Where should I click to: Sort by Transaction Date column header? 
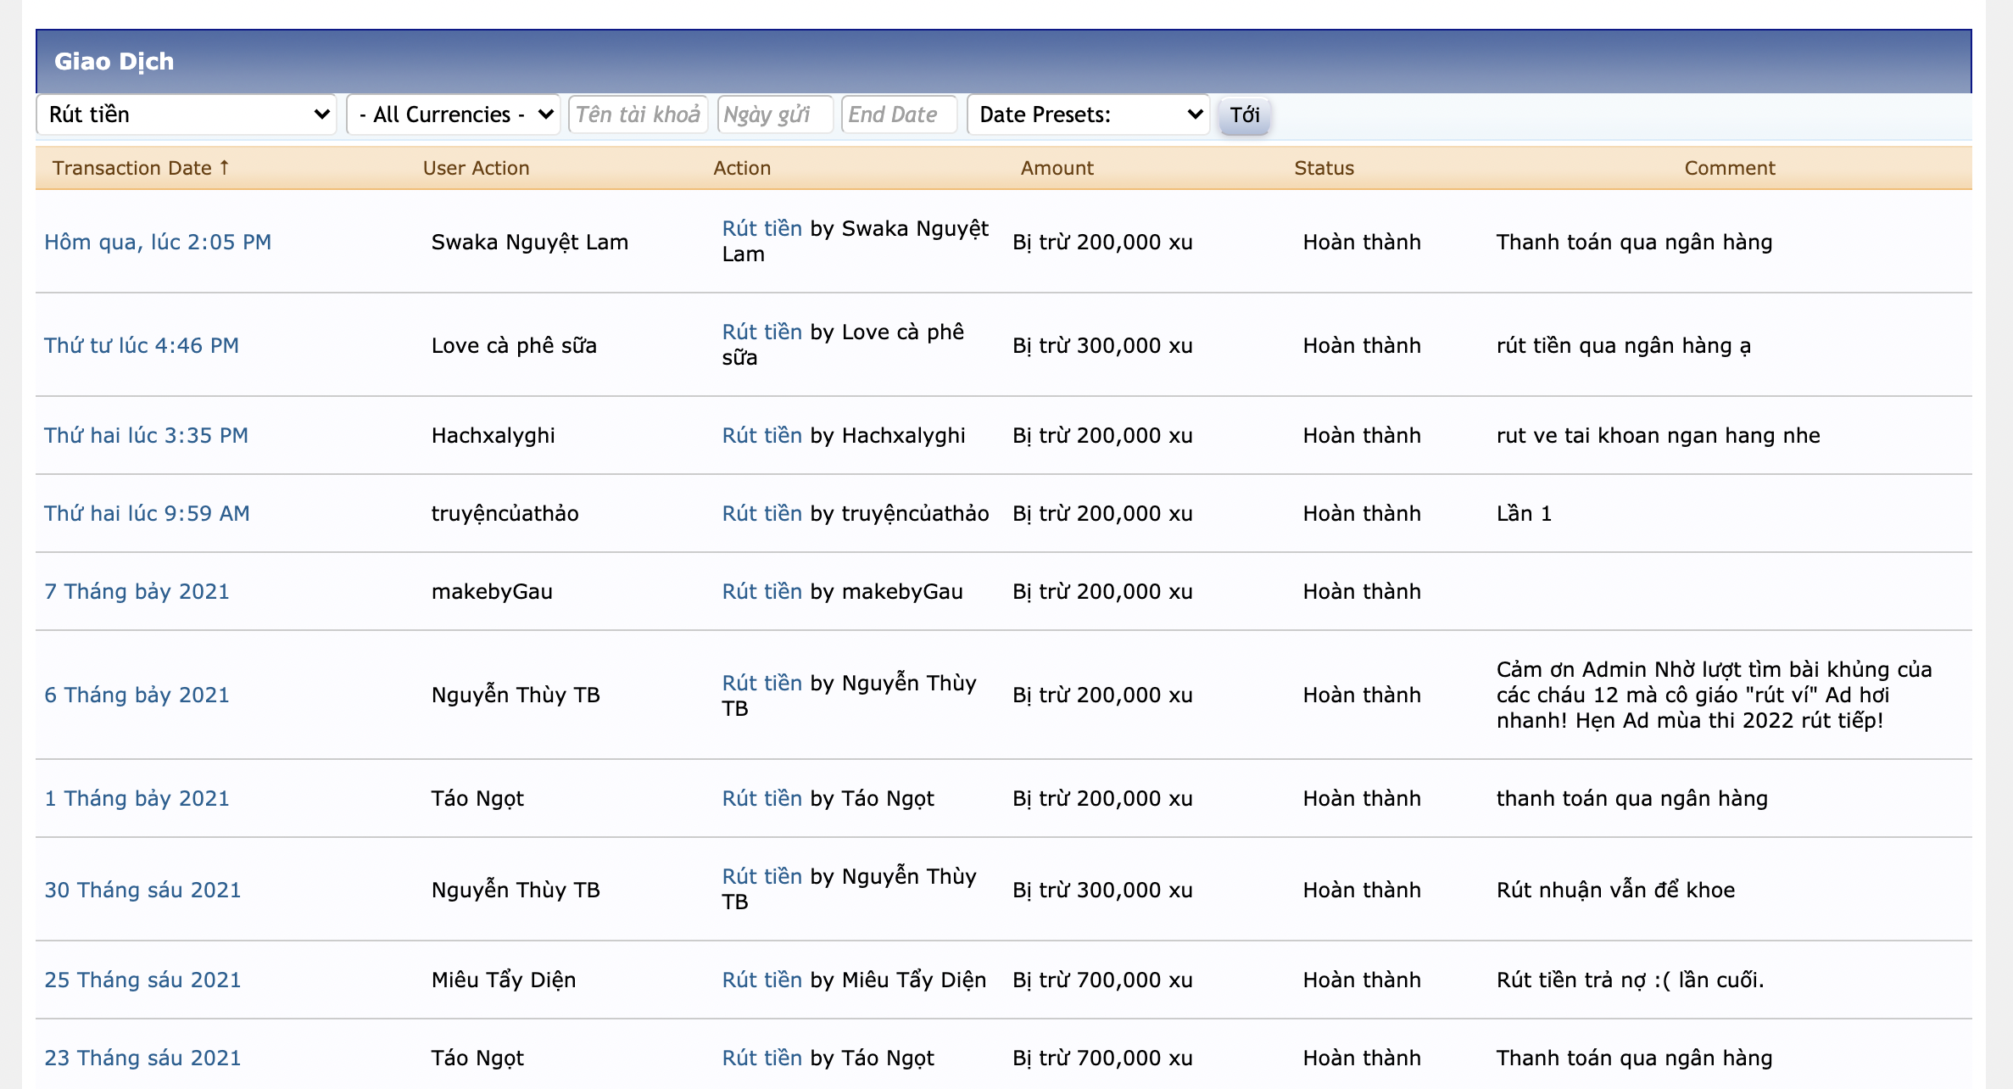point(141,168)
